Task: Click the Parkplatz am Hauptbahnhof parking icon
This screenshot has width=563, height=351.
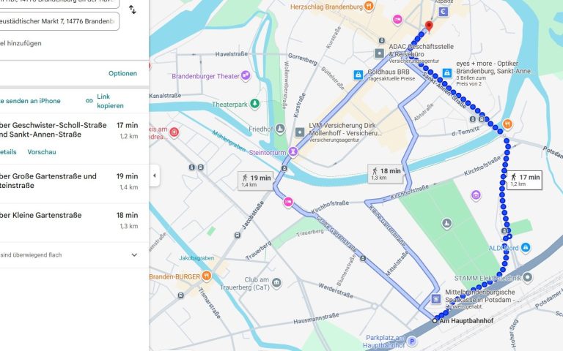Action: tap(412, 341)
